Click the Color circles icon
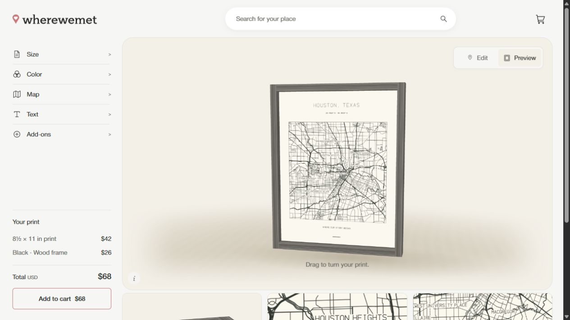 (x=17, y=74)
